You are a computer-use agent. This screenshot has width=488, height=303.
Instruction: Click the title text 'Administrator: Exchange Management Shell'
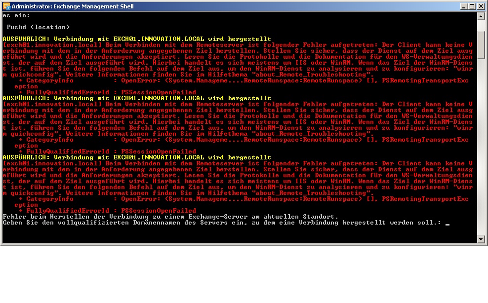point(73,6)
